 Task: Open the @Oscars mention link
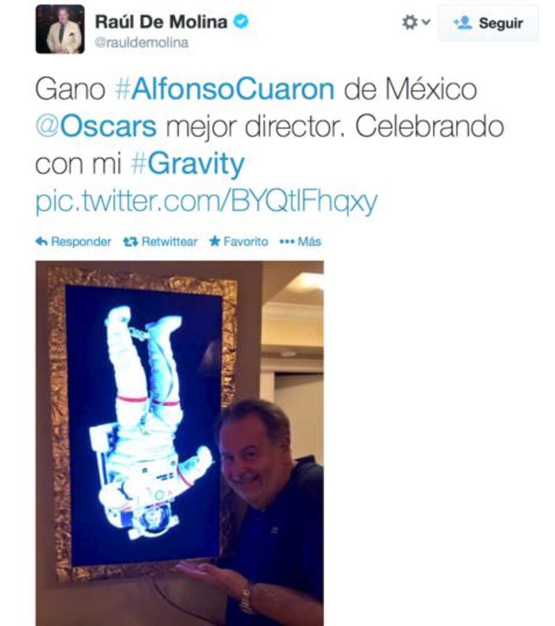point(96,126)
